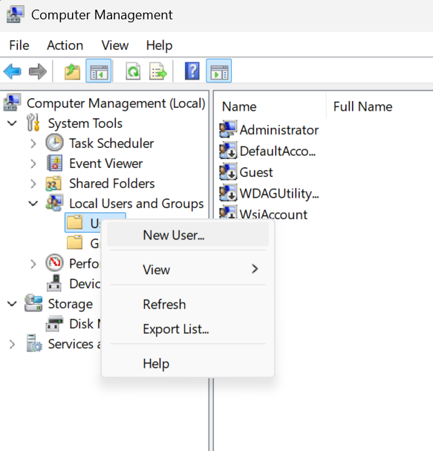Open the View menu in menu bar
This screenshot has height=451, width=433.
tap(115, 45)
